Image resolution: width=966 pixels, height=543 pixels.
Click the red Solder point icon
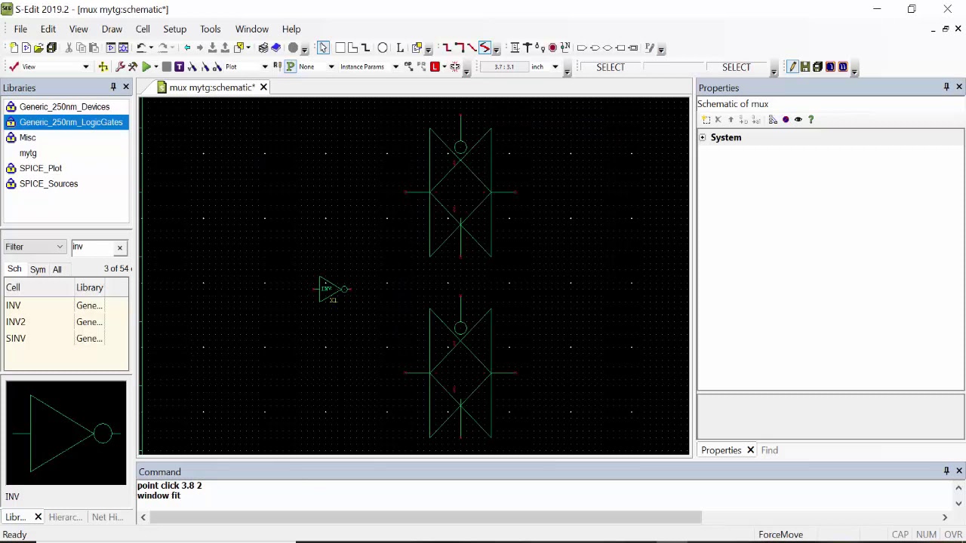(552, 48)
